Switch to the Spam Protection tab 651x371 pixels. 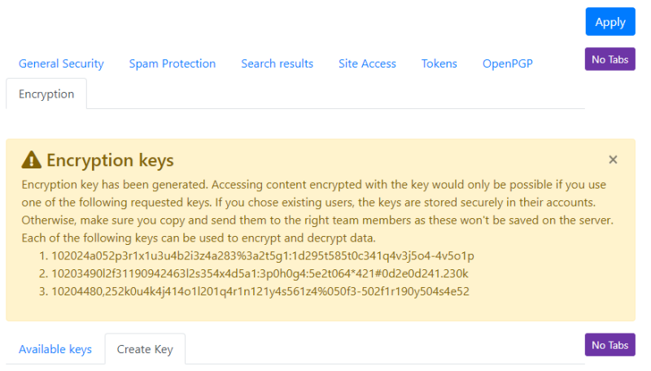click(x=173, y=63)
